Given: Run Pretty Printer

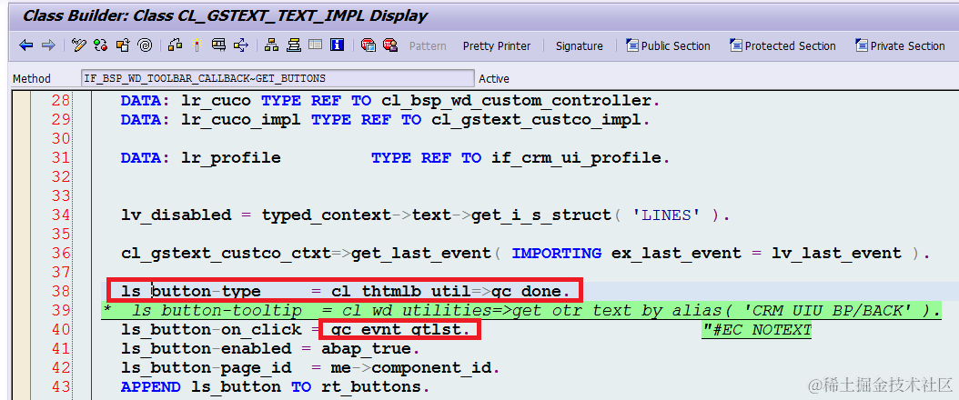Looking at the screenshot, I should click(497, 45).
